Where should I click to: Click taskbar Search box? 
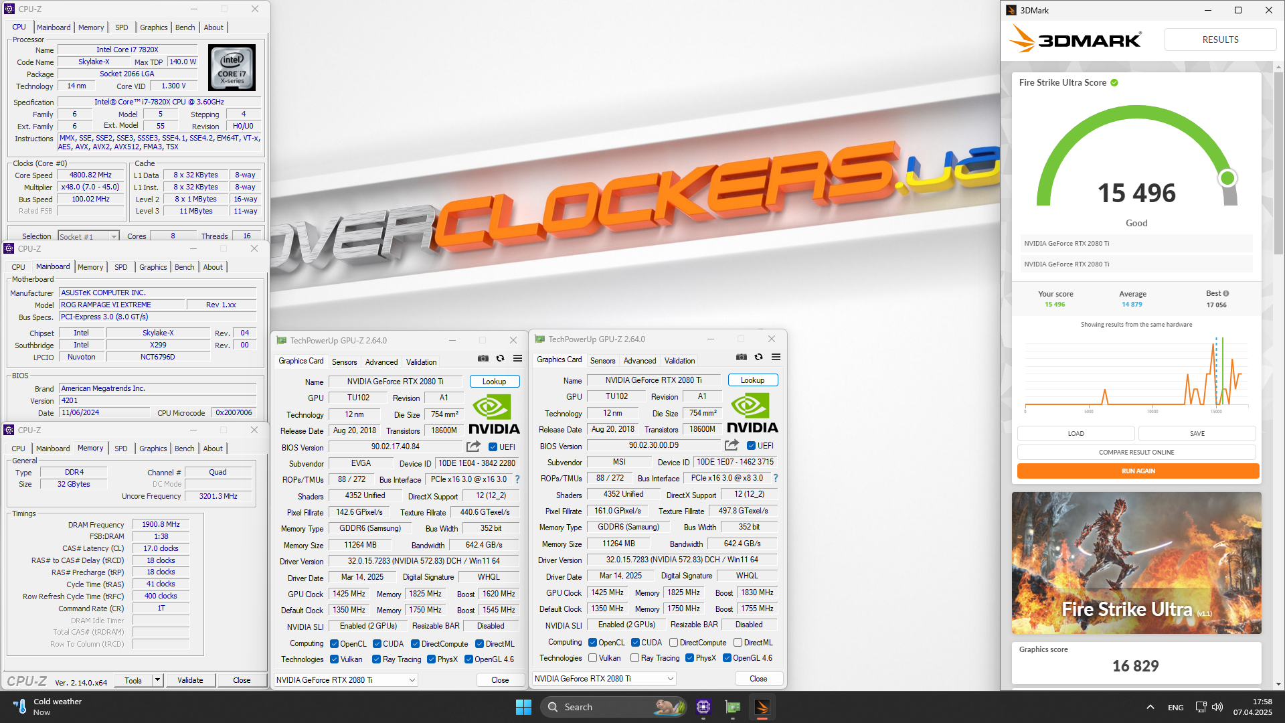point(614,707)
